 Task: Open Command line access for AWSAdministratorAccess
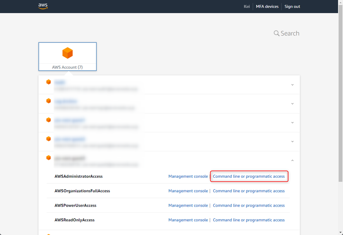point(249,176)
